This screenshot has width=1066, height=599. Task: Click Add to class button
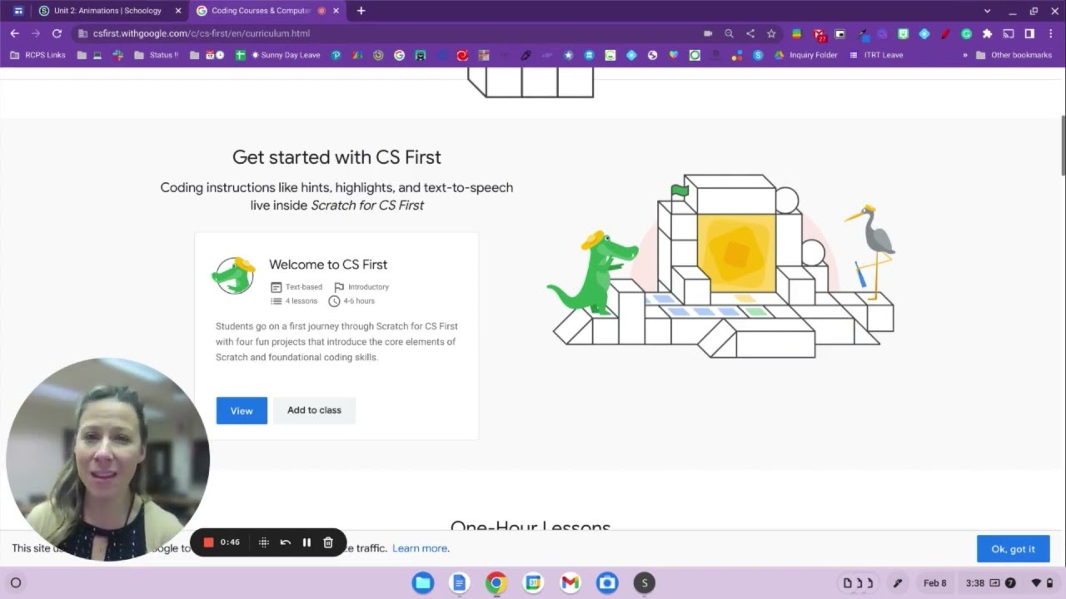click(x=314, y=410)
